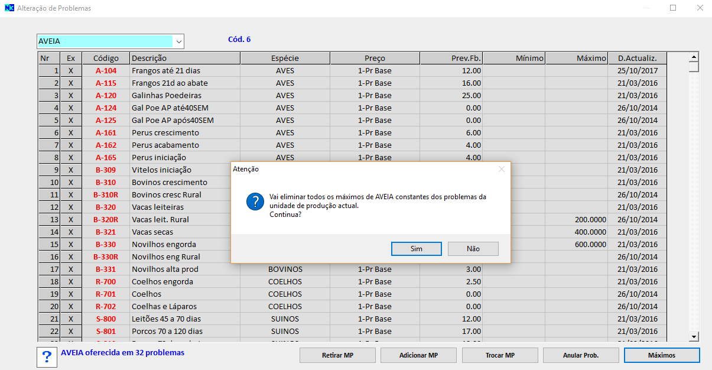
Task: Click the blue question icon in dialog
Action: pos(255,202)
